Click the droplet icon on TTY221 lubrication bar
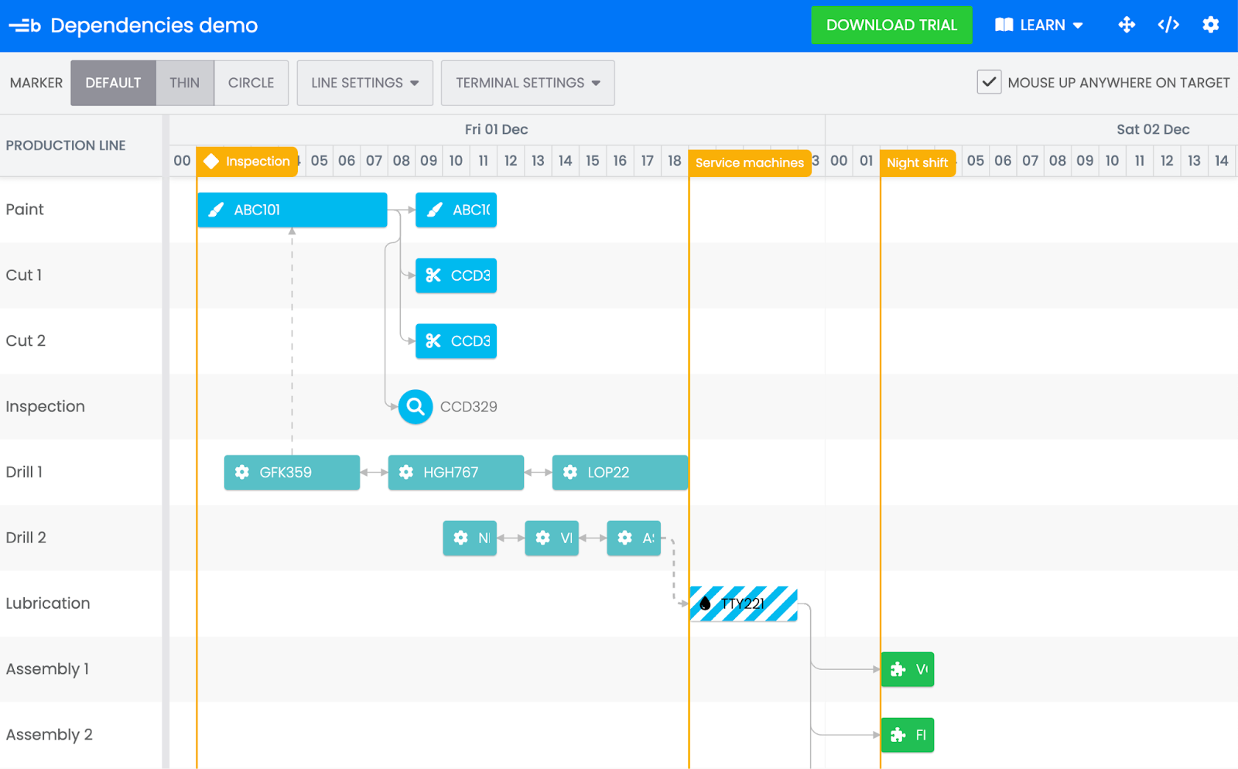1238x769 pixels. click(x=705, y=603)
